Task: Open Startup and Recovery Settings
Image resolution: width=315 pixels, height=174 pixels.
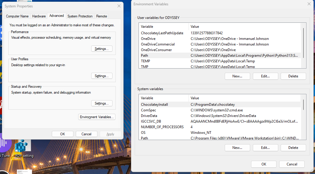Action: click(102, 103)
